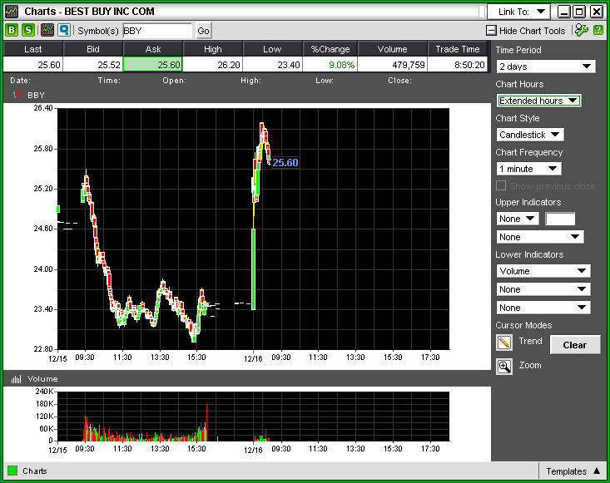610x483 pixels.
Task: Open the Time Period 2 days dropdown
Action: click(x=546, y=67)
